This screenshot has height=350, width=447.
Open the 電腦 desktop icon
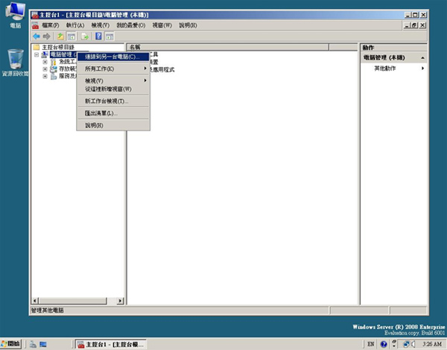click(x=15, y=15)
